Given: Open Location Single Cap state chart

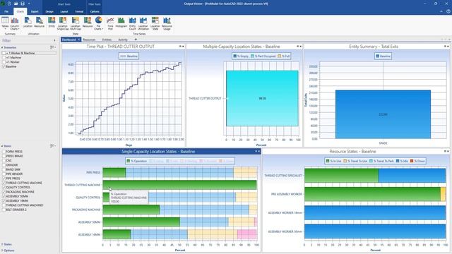Looking at the screenshot, I should 63,23.
